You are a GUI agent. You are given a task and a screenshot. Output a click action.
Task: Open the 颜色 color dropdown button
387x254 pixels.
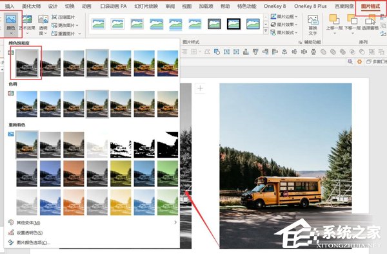point(11,24)
